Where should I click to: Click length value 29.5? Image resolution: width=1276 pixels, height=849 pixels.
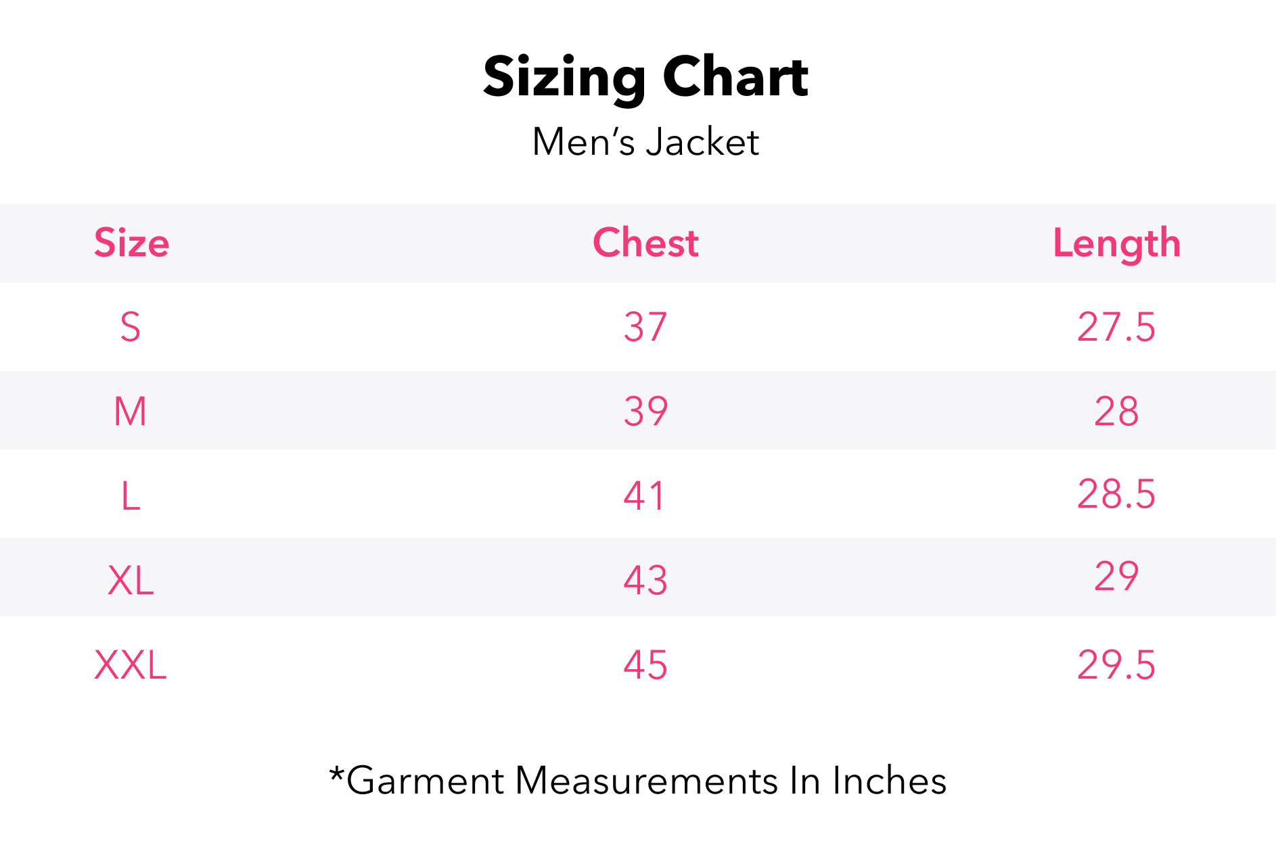(1116, 664)
